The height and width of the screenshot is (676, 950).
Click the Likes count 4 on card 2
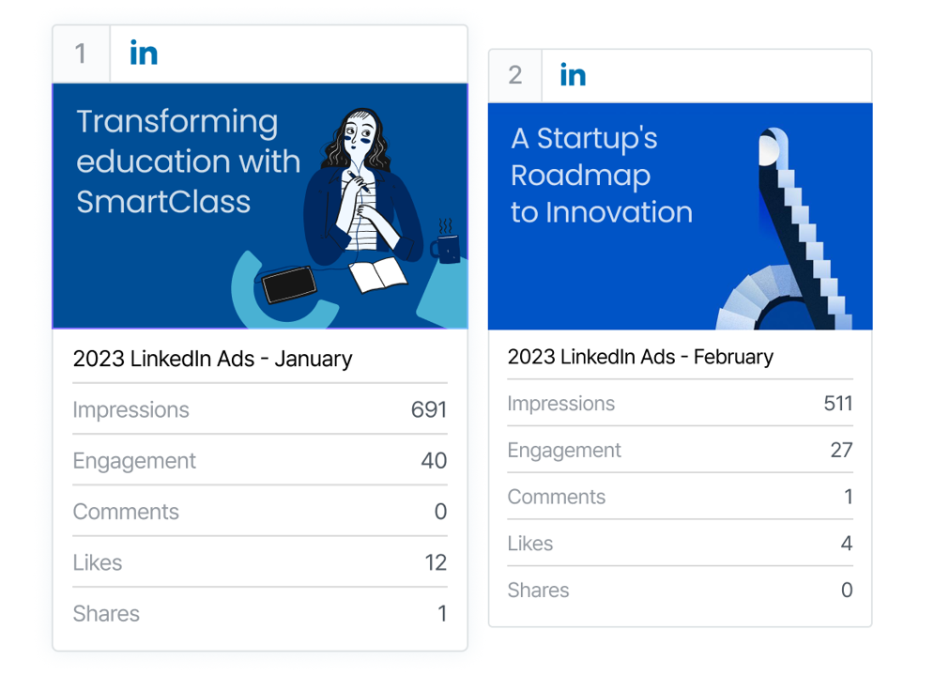[846, 544]
